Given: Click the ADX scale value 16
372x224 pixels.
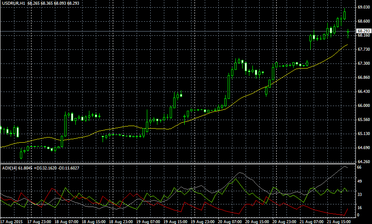Looking at the screenshot, I should point(359,208).
